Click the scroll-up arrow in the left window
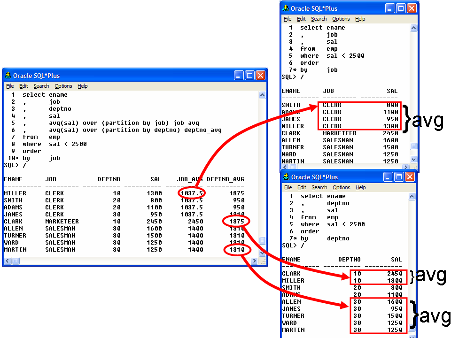This screenshot has height=338, width=451. click(x=262, y=95)
